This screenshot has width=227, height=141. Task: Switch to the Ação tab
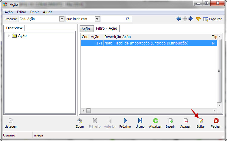click(86, 29)
